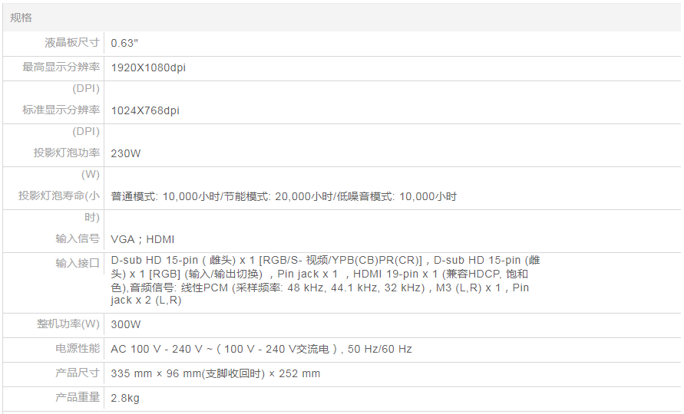This screenshot has height=414, width=684.
Task: Click the 规格 section header
Action: (21, 17)
